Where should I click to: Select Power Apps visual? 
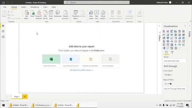(x=175, y=48)
